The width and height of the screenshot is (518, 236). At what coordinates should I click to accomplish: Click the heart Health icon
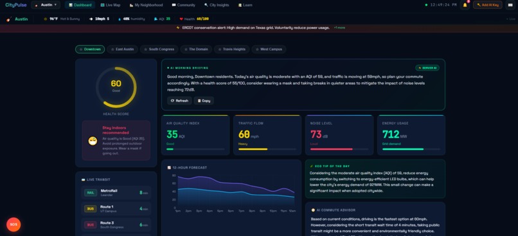(x=181, y=19)
